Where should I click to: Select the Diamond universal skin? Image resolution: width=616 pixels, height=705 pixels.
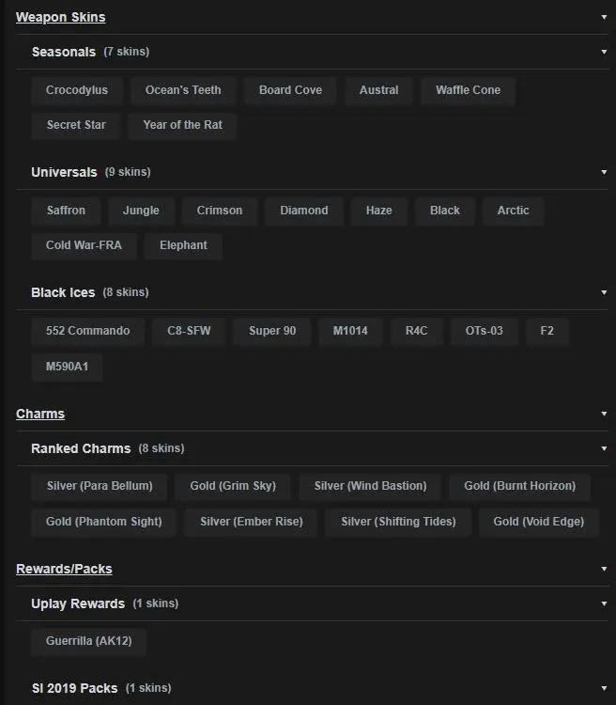[303, 211]
